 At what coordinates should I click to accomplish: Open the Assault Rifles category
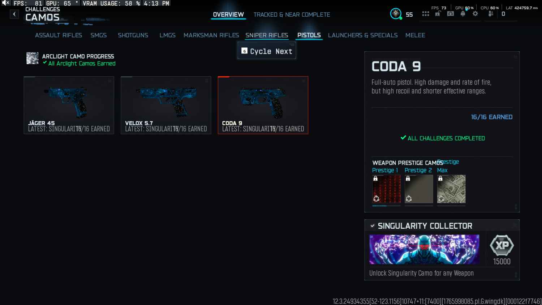[x=59, y=35]
